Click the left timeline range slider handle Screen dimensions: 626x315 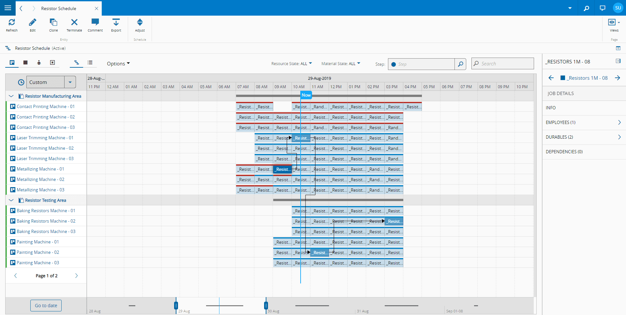[x=176, y=305]
